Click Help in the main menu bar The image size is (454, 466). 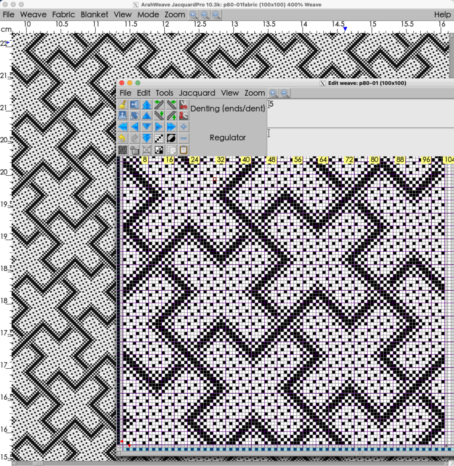(442, 14)
